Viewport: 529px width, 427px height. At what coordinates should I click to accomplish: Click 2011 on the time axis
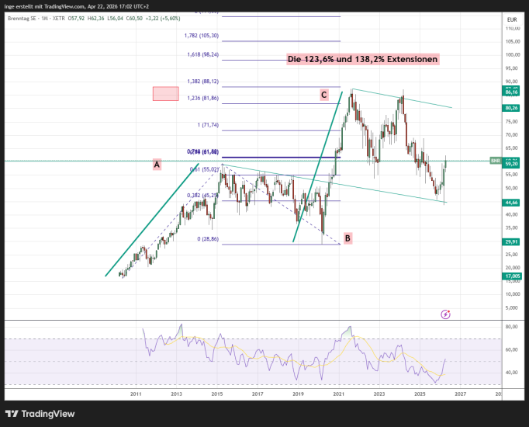point(136,394)
